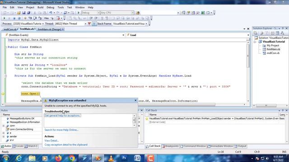Click the Step Into icon
Viewport: 289px width, 162px height.
click(30, 18)
